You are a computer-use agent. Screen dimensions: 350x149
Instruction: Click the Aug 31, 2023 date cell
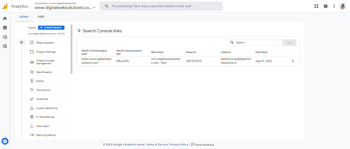point(264,61)
